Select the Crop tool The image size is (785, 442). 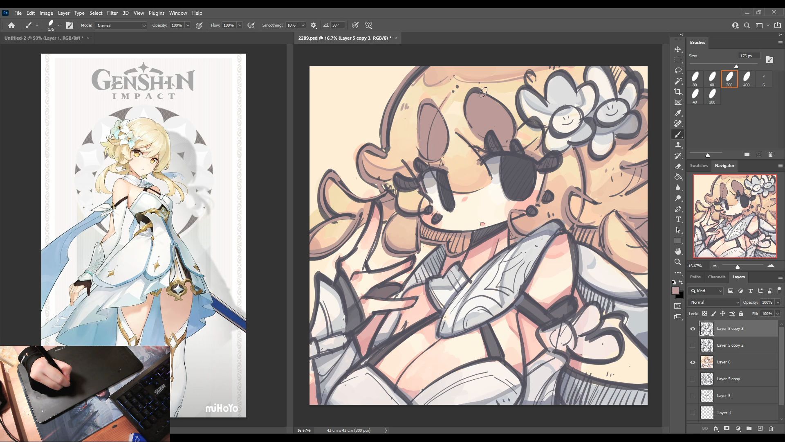pyautogui.click(x=678, y=92)
